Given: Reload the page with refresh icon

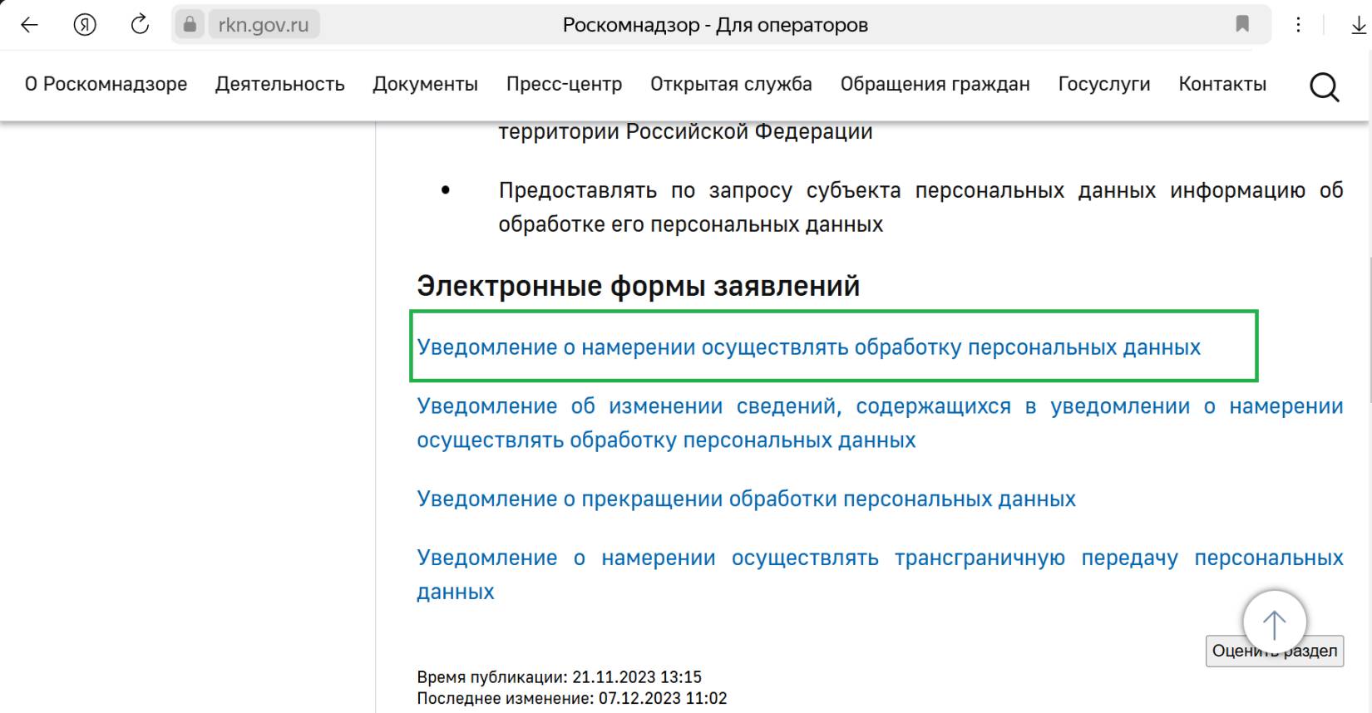Looking at the screenshot, I should coord(140,25).
